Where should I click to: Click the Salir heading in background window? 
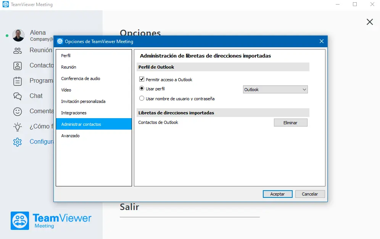tap(129, 207)
